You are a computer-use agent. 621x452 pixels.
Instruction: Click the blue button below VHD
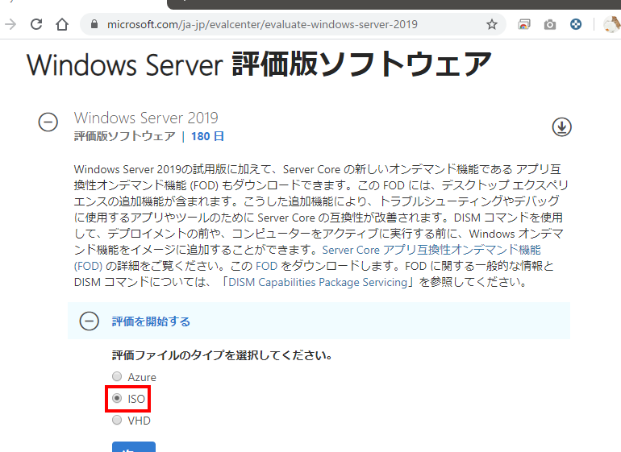point(134,447)
